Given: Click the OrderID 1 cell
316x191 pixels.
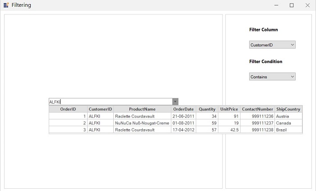Looking at the screenshot, I should pos(68,116).
